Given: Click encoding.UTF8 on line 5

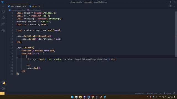Looking at the screenshot, I should click(x=39, y=24).
